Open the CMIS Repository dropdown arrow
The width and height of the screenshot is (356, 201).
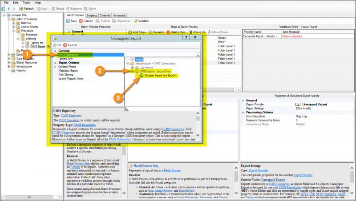(198, 55)
